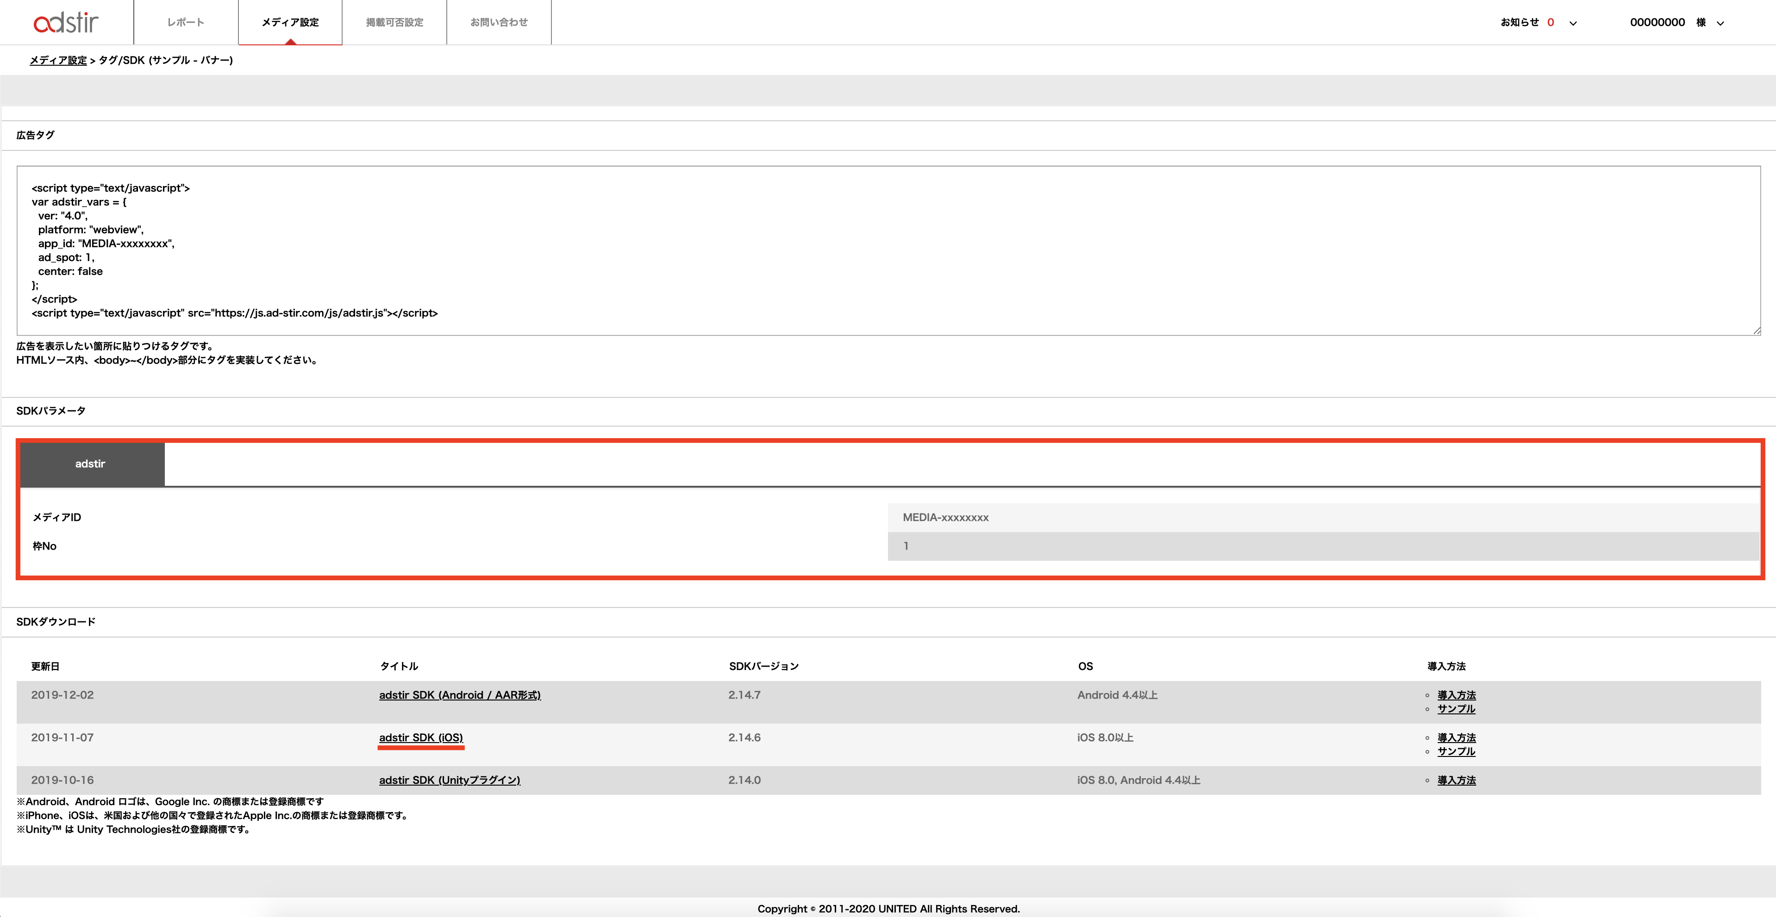Viewport: 1776px width, 917px height.
Task: Click the お知らせ 0 notification label
Action: [x=1527, y=22]
